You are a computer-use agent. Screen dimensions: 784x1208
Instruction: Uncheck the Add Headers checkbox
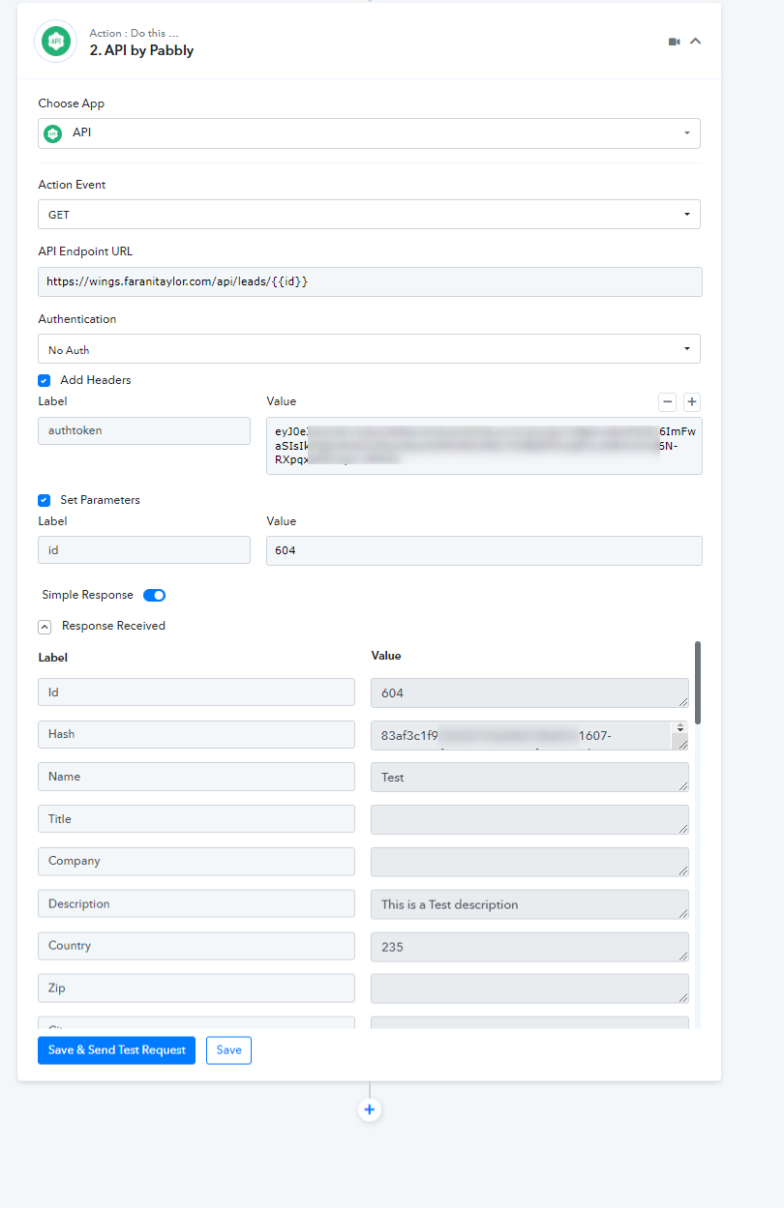(x=44, y=380)
